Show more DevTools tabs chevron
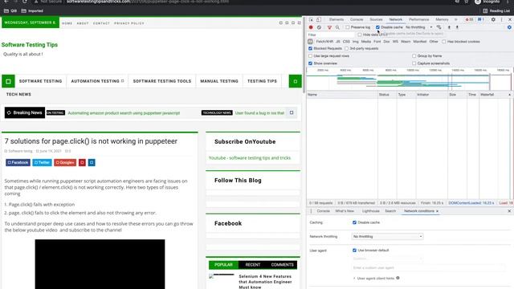 (455, 19)
